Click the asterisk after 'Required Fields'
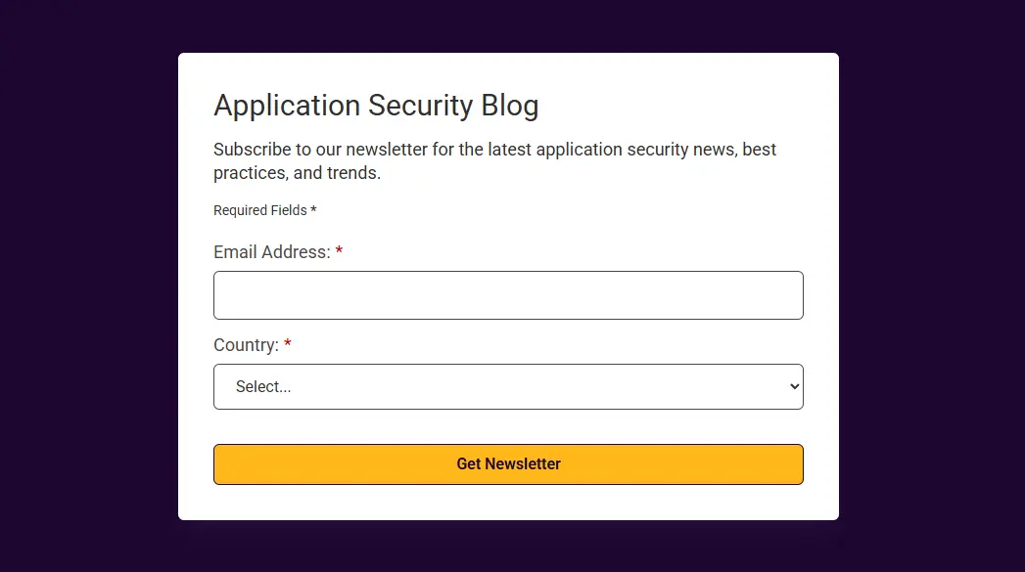 [313, 209]
